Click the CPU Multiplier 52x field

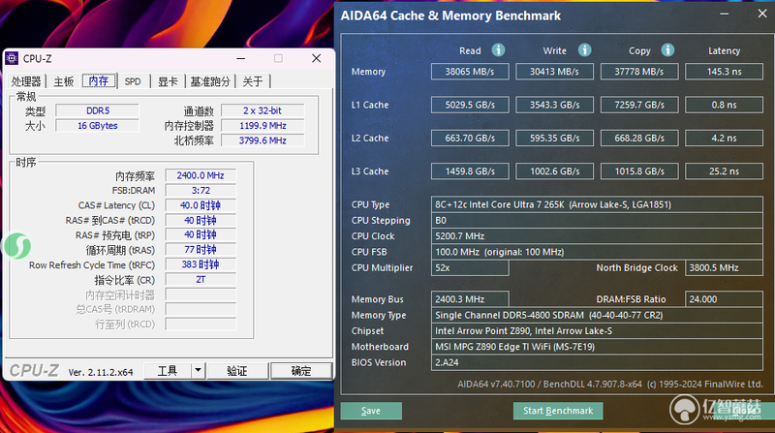pyautogui.click(x=470, y=268)
